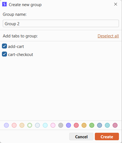Click the Create button
122x143 pixels.
107,137
